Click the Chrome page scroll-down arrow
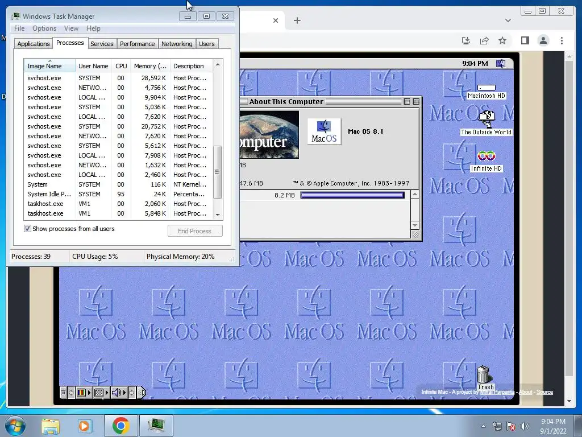 click(x=569, y=401)
